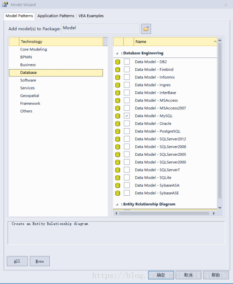The width and height of the screenshot is (233, 284).
Task: Click database icon beside Data Model - Firebird
Action: tap(118, 70)
